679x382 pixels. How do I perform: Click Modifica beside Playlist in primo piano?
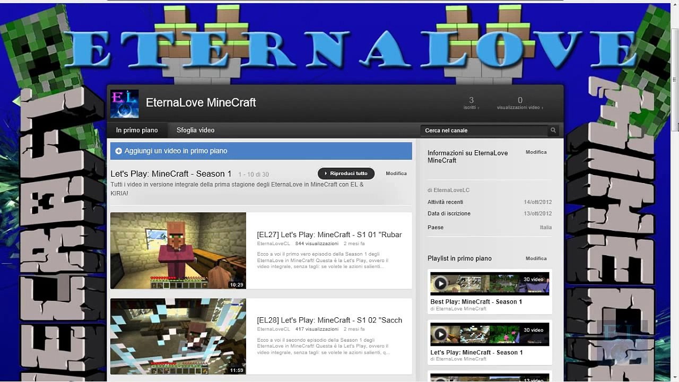[x=536, y=258]
